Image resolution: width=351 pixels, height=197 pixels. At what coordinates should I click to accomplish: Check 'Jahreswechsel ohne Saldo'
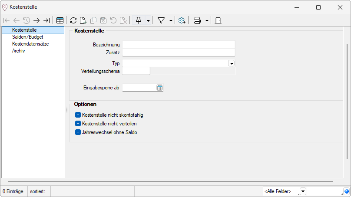(x=78, y=132)
